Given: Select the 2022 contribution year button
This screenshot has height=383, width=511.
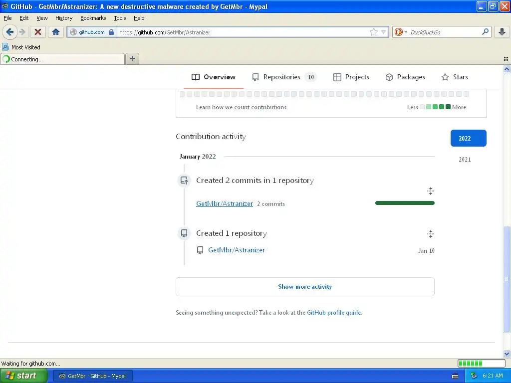Looking at the screenshot, I should (x=468, y=138).
